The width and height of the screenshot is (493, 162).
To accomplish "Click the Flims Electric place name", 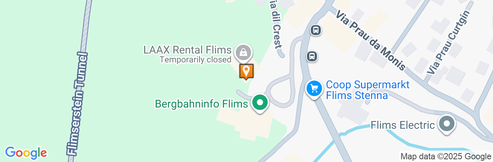I will [x=403, y=125].
